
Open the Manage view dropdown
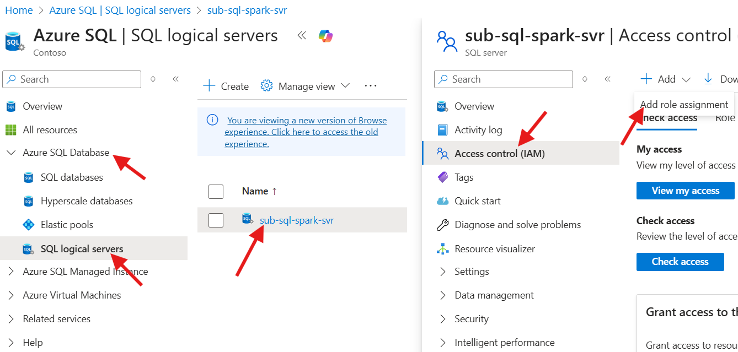306,86
